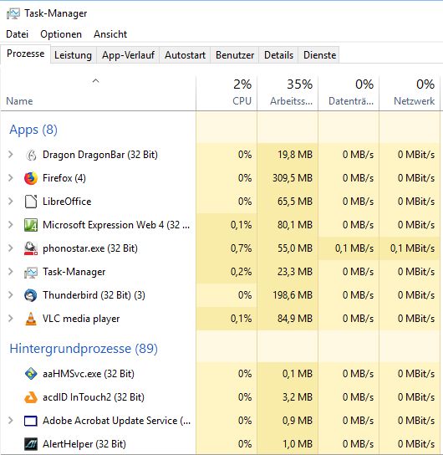Open the Ansicht menu
This screenshot has height=455, width=443.
pyautogui.click(x=110, y=34)
